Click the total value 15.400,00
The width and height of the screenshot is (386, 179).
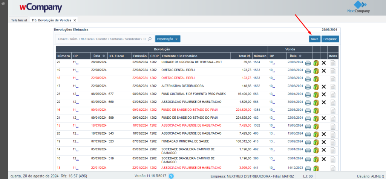click(x=244, y=94)
